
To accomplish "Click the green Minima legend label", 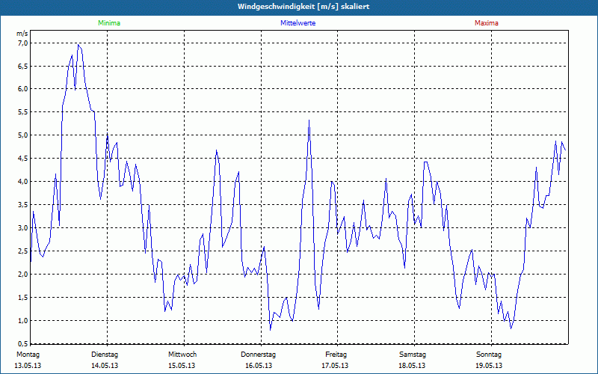I will click(109, 23).
